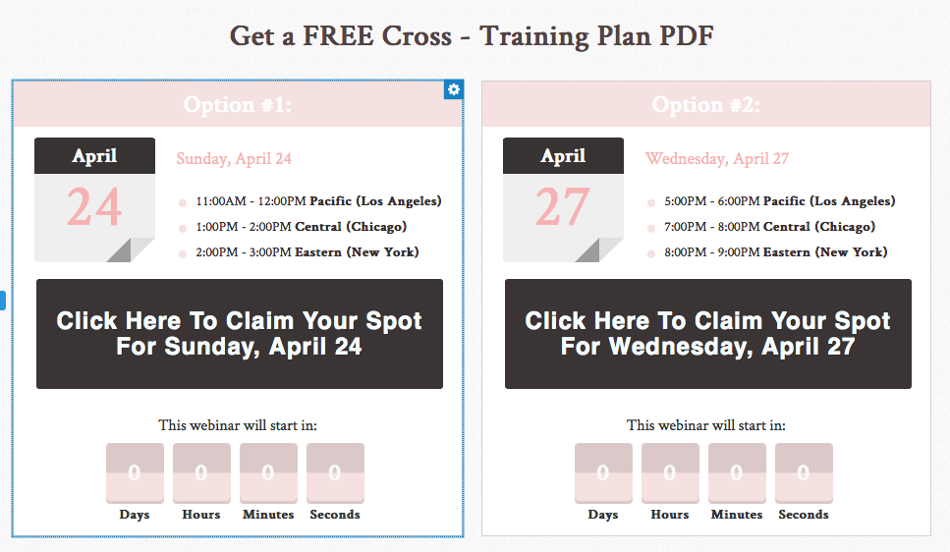This screenshot has height=552, width=950.
Task: Click the blue handle tab at left edge
Action: (2, 301)
